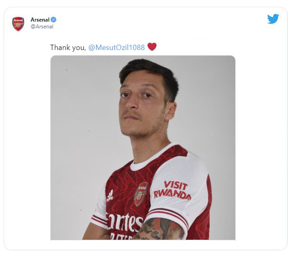This screenshot has width=294, height=257.
Task: Open the Arsenal display name profile link
Action: coord(40,19)
